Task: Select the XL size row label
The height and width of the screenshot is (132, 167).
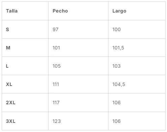Action: coord(9,84)
